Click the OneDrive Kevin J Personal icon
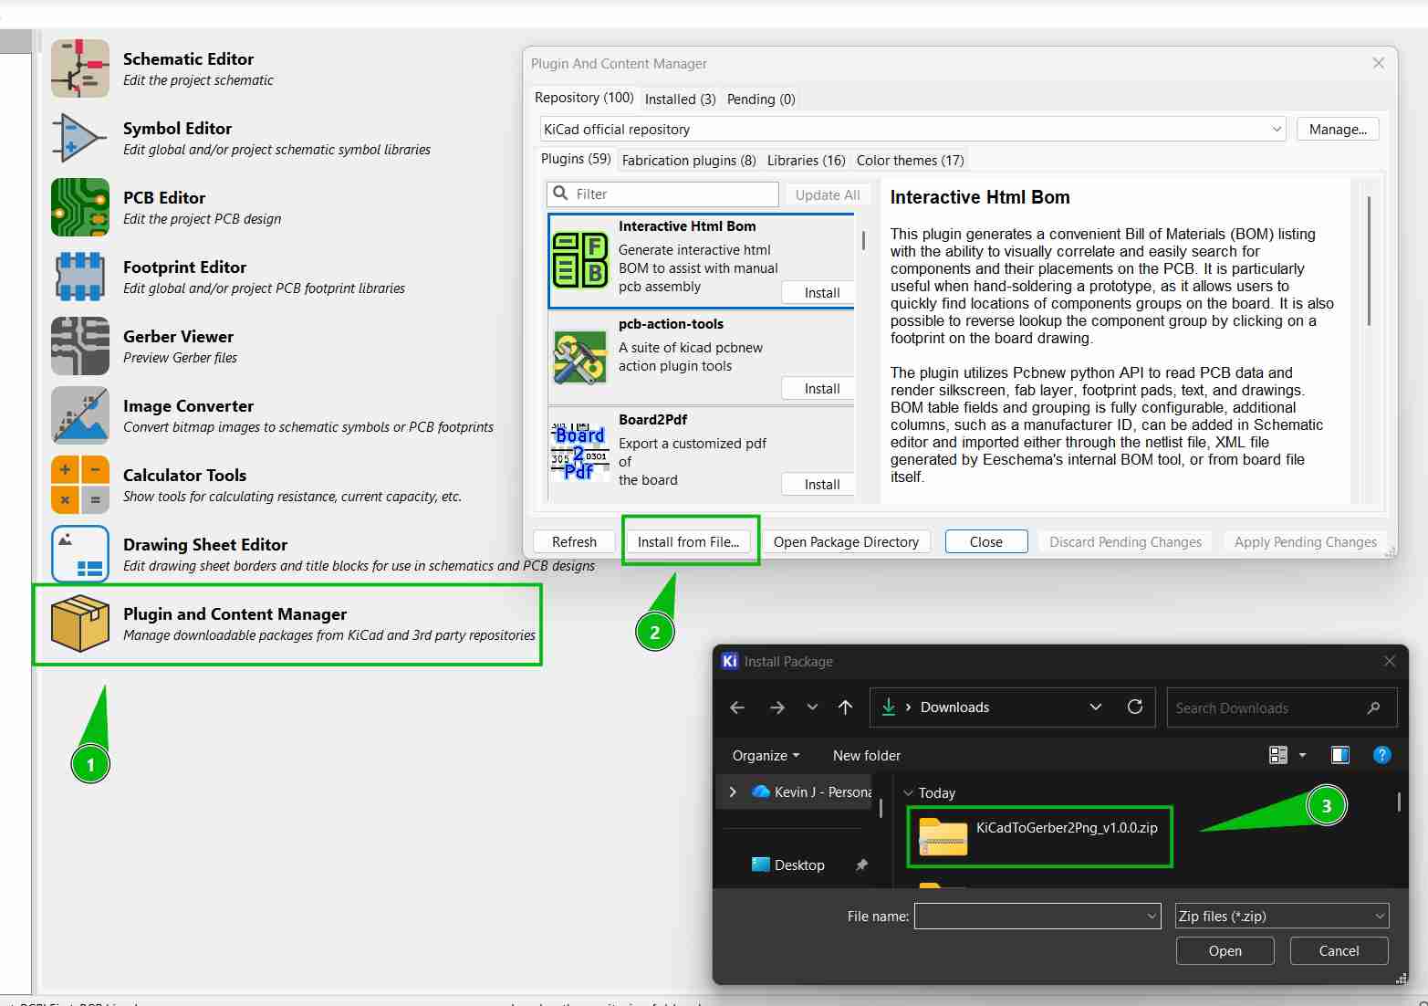 (761, 791)
